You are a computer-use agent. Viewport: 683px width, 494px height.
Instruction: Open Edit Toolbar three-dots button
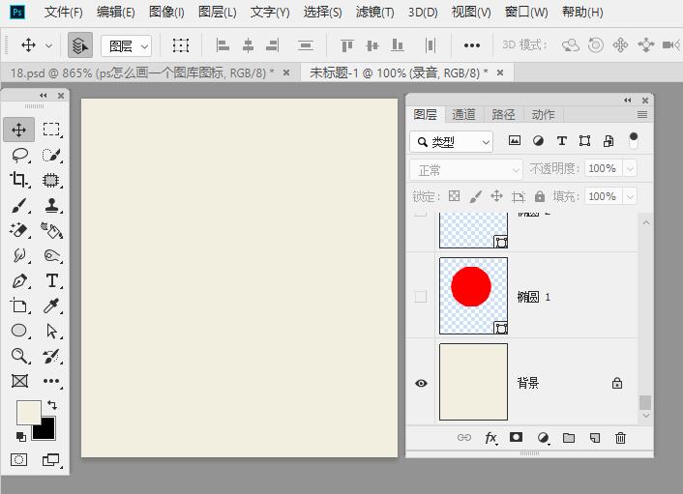coord(51,381)
